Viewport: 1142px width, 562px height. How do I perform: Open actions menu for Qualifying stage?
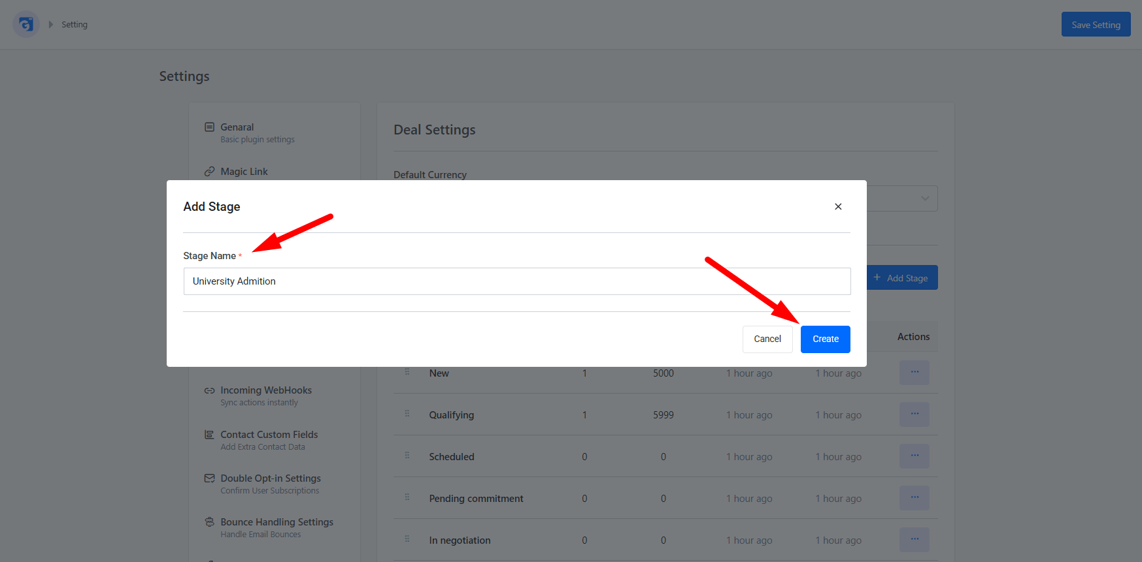(x=915, y=414)
